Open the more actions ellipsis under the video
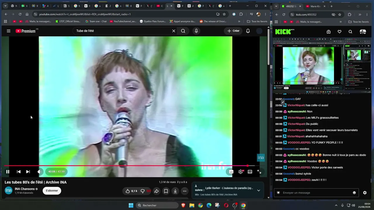374x210 pixels. pos(185,191)
